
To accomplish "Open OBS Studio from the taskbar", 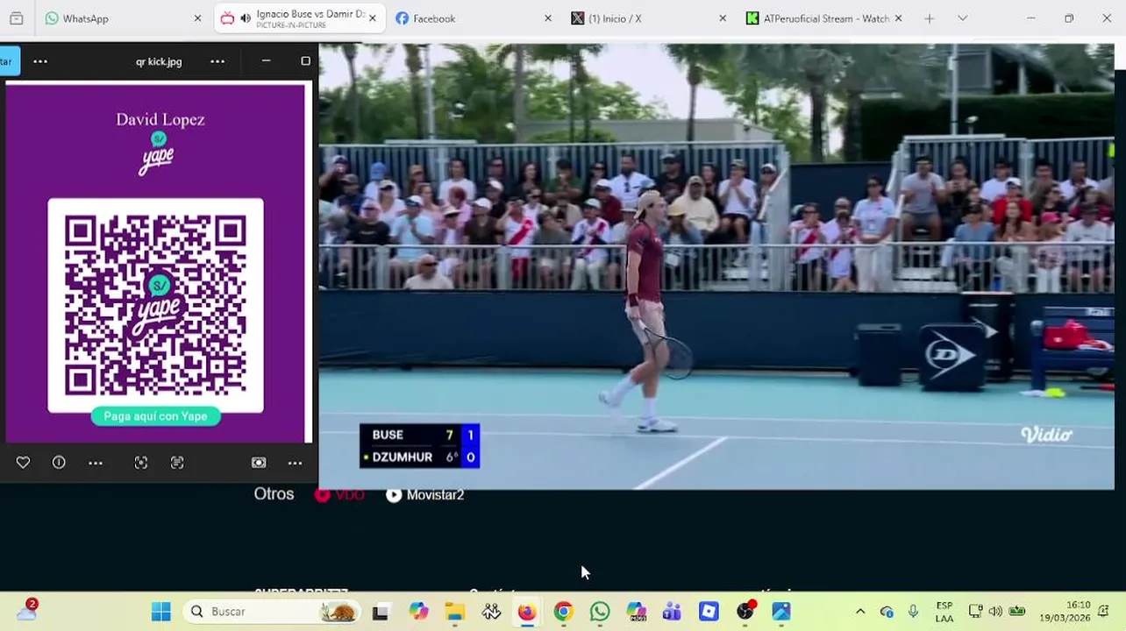I will 745,612.
